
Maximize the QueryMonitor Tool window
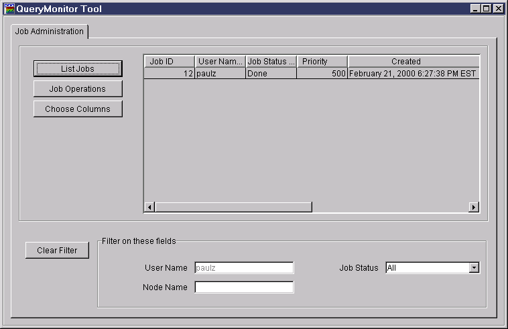(x=487, y=9)
